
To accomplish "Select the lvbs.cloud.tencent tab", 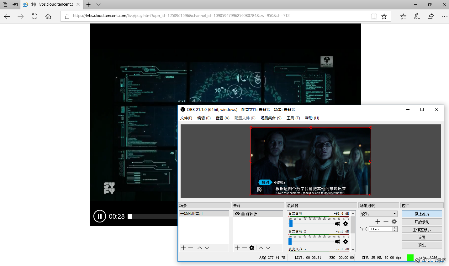I will [52, 4].
